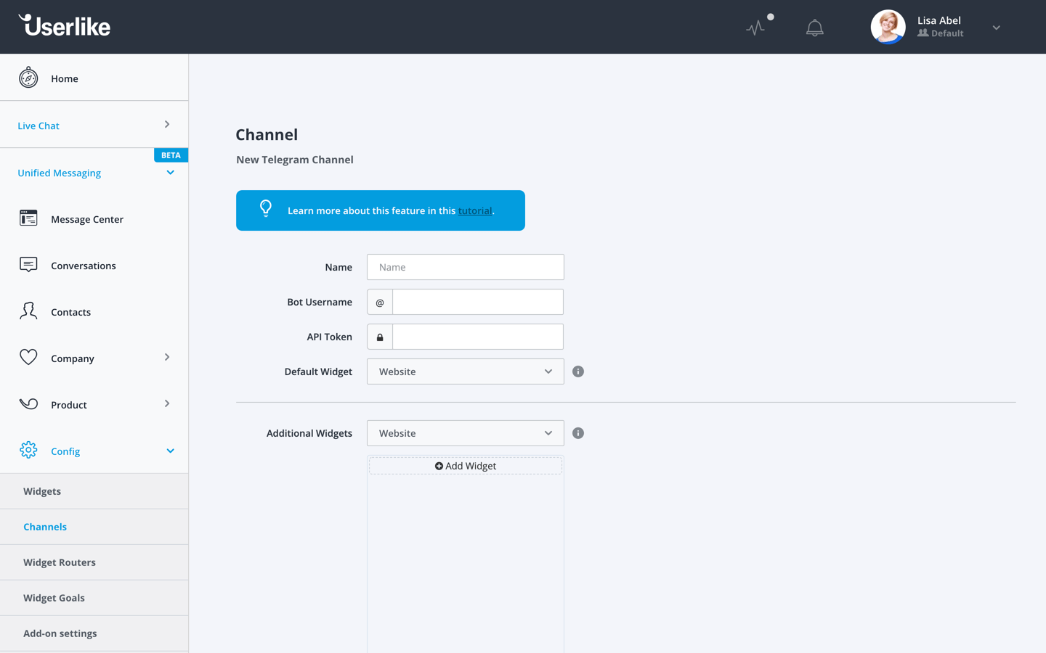1046x653 pixels.
Task: Click the Channel page heading
Action: tap(267, 134)
